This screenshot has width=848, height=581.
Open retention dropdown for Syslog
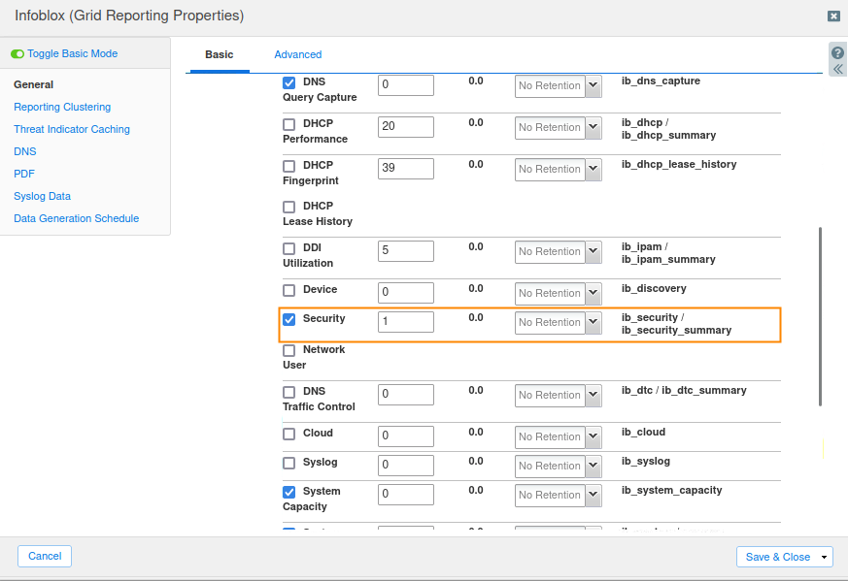pyautogui.click(x=594, y=466)
